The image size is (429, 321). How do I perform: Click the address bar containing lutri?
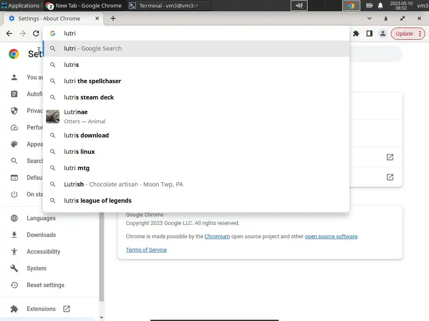pos(196,33)
